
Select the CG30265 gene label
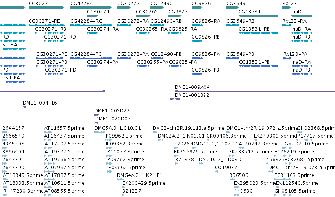coord(147,11)
